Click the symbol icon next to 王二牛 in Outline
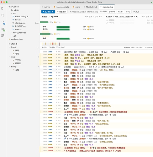 [x=13, y=60]
